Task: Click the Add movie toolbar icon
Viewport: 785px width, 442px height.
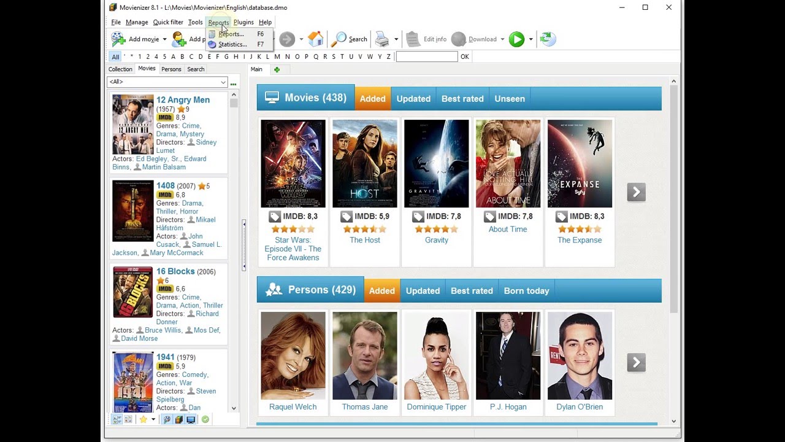Action: point(118,39)
